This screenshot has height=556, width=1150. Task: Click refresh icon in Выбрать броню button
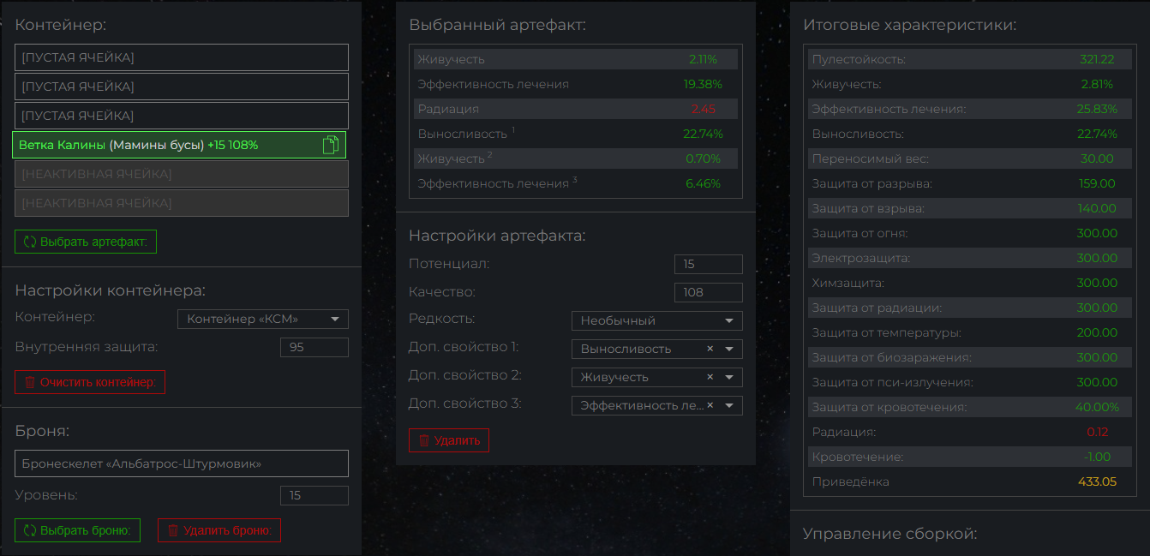pyautogui.click(x=29, y=530)
